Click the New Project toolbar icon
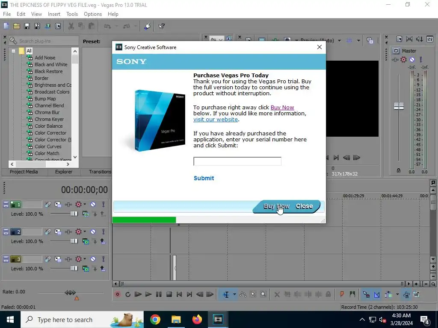The height and width of the screenshot is (328, 438). coord(6,26)
